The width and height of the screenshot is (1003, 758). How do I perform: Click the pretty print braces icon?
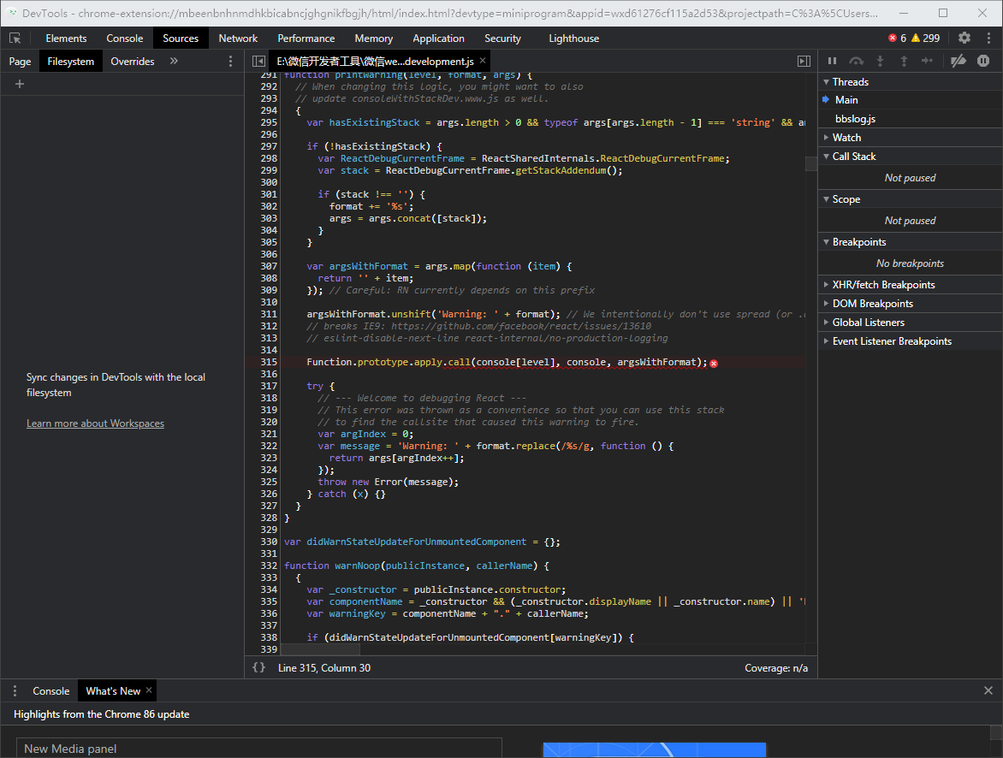point(258,667)
